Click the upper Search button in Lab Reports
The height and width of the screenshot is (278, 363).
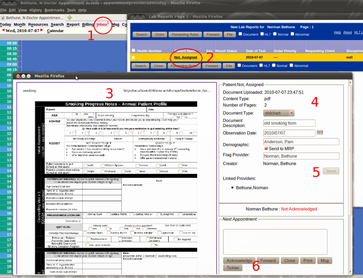[x=141, y=34]
